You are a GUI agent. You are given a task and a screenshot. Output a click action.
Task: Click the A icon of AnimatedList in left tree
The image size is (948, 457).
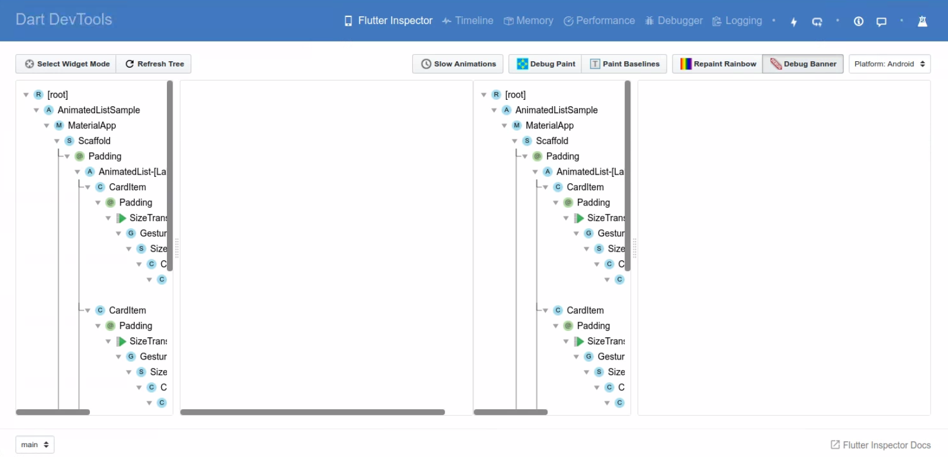[x=90, y=172]
